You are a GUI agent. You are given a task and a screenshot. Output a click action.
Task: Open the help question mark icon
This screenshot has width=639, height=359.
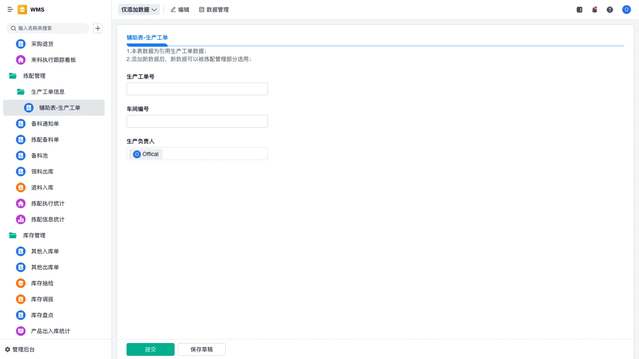(610, 10)
